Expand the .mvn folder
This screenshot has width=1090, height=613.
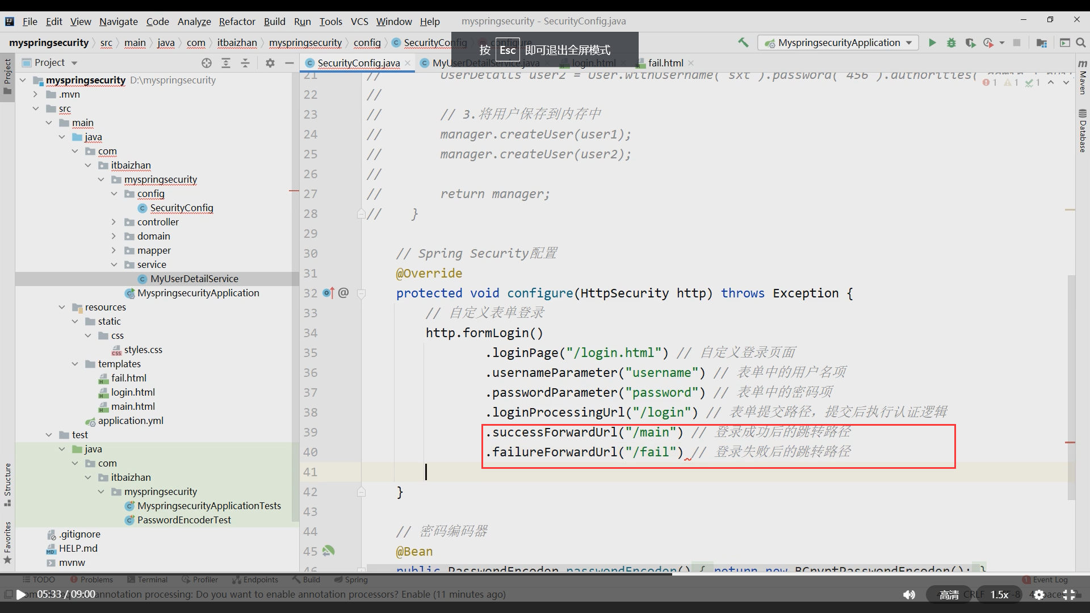[x=36, y=94]
